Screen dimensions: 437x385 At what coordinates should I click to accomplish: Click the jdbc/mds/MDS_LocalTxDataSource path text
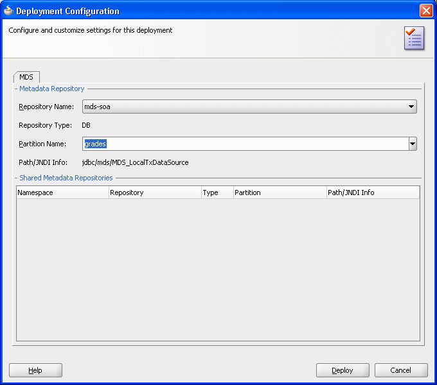point(135,162)
